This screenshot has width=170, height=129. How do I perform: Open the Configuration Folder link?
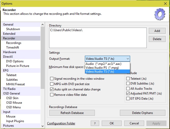pos(61,123)
